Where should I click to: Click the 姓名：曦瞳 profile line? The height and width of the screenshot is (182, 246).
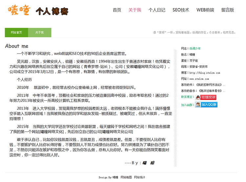(x=188, y=55)
